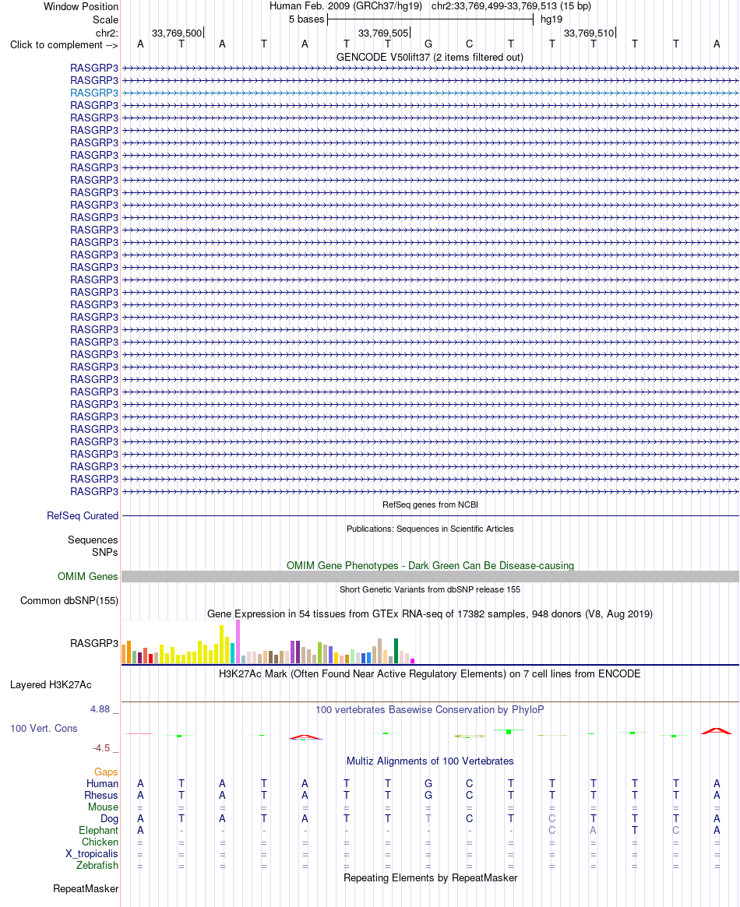The height and width of the screenshot is (907, 740).
Task: Click the RepeatMasker track label
Action: tap(86, 890)
